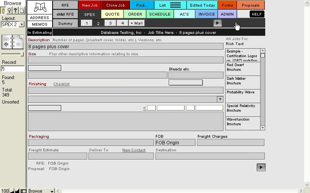Image resolution: width=310 pixels, height=193 pixels.
Task: Click the list lines icon beside List
Action: point(175,5)
